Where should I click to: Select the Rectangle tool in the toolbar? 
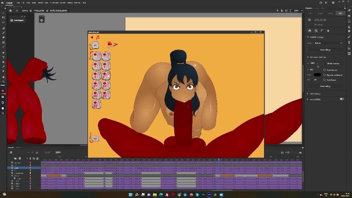[3, 42]
